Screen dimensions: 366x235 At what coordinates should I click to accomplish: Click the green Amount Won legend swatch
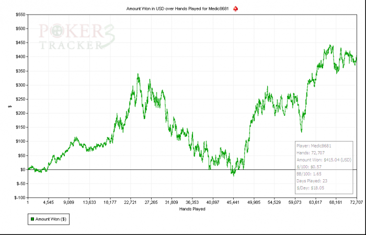(x=32, y=219)
